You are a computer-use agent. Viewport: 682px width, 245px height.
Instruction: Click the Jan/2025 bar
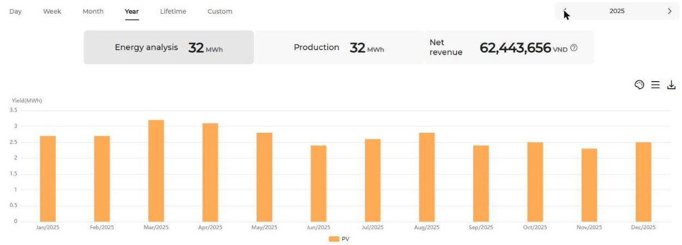click(x=47, y=179)
